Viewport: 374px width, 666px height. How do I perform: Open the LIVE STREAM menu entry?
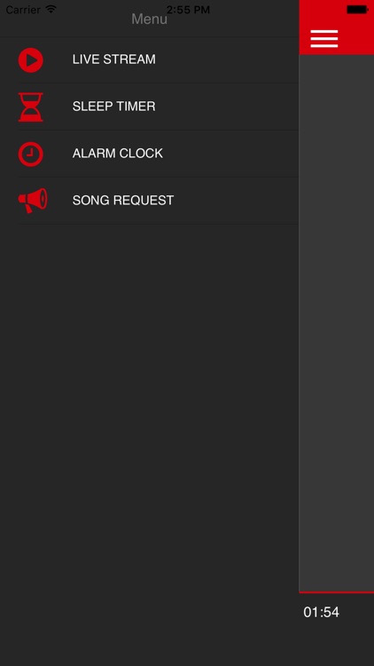pyautogui.click(x=158, y=59)
